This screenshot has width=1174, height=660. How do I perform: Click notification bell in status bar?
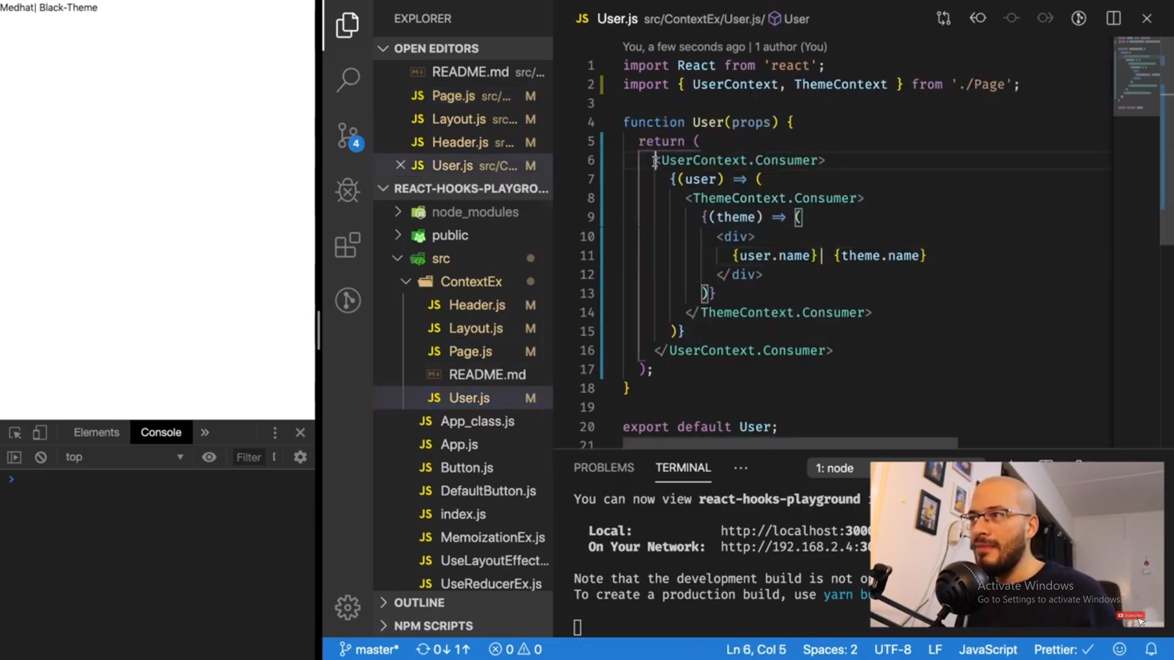click(1151, 649)
